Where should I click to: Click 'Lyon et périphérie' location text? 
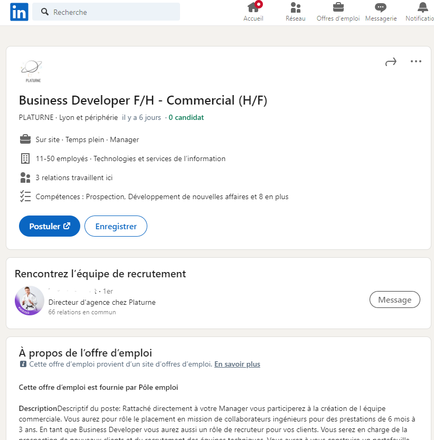click(x=88, y=117)
